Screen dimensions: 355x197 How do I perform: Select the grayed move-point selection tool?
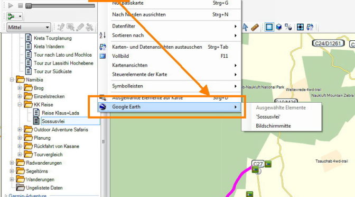pyautogui.click(x=70, y=27)
